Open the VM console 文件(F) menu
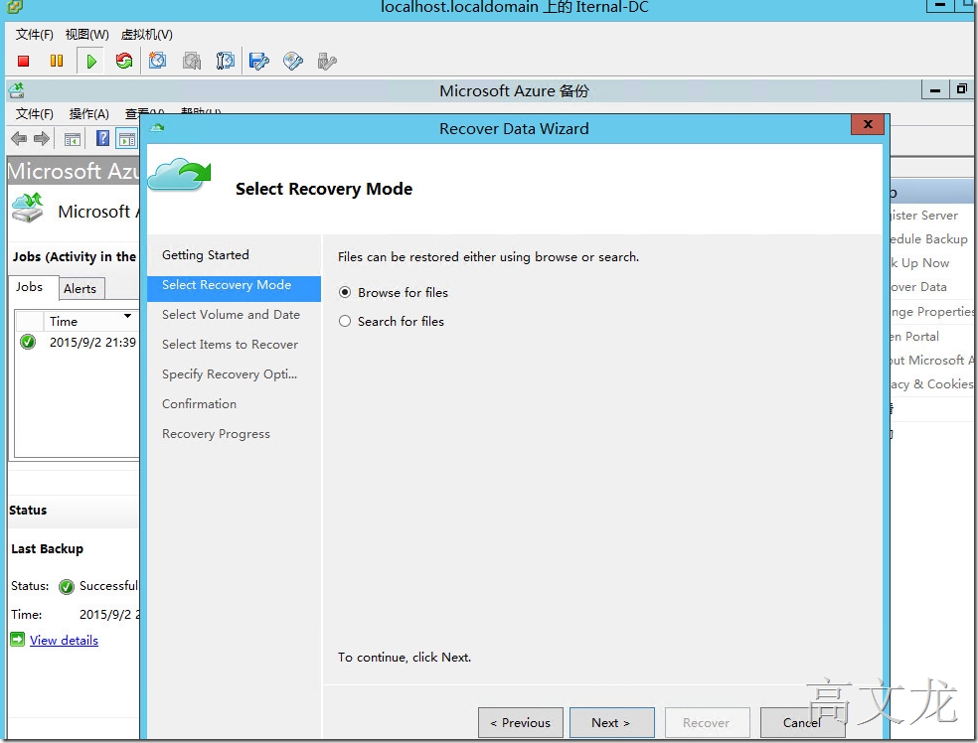The height and width of the screenshot is (743, 978). tap(35, 35)
